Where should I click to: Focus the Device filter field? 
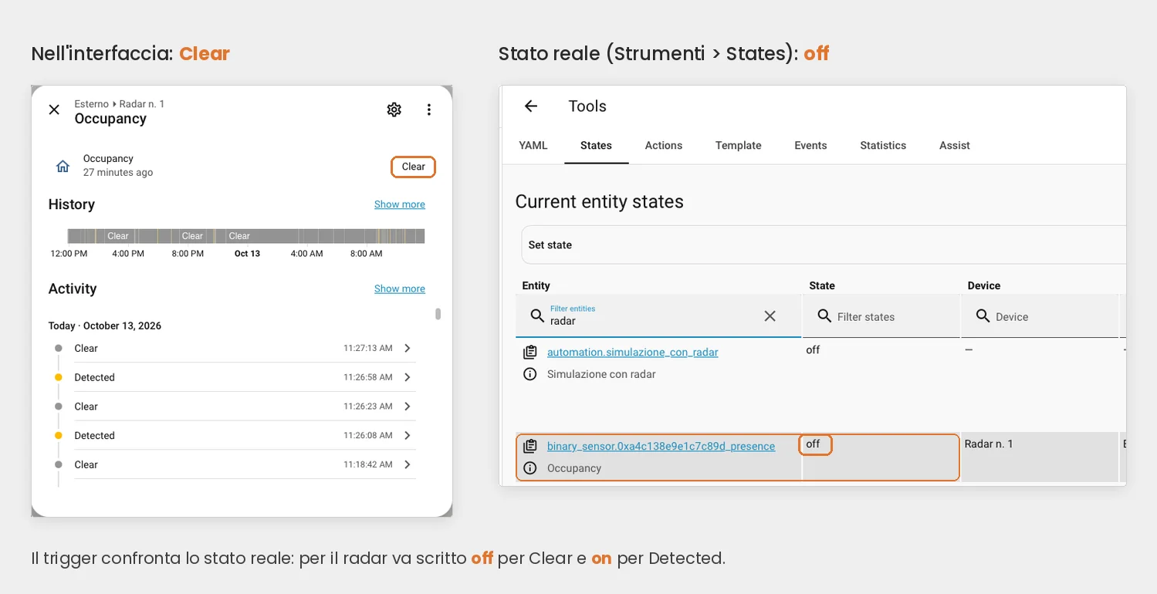coord(1040,316)
